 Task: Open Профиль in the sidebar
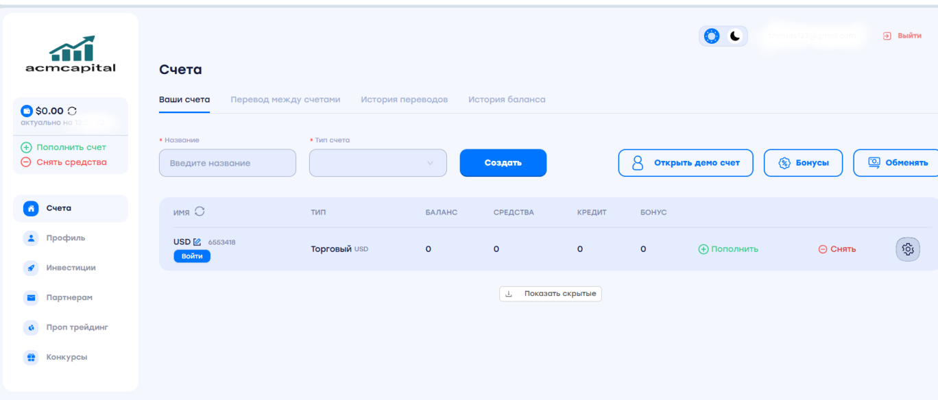[65, 238]
